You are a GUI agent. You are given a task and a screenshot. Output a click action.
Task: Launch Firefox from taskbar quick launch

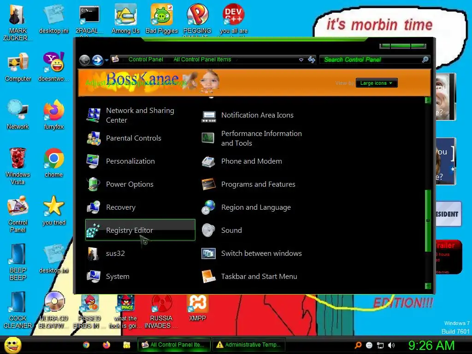(x=106, y=345)
